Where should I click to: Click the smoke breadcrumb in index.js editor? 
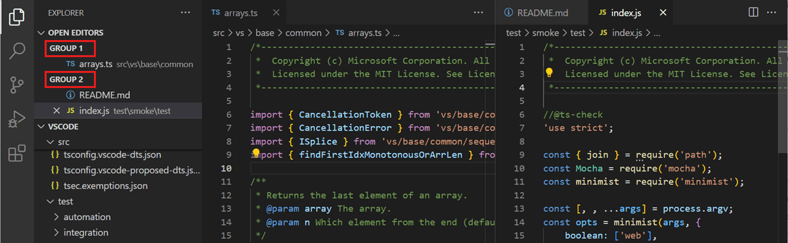pyautogui.click(x=546, y=32)
